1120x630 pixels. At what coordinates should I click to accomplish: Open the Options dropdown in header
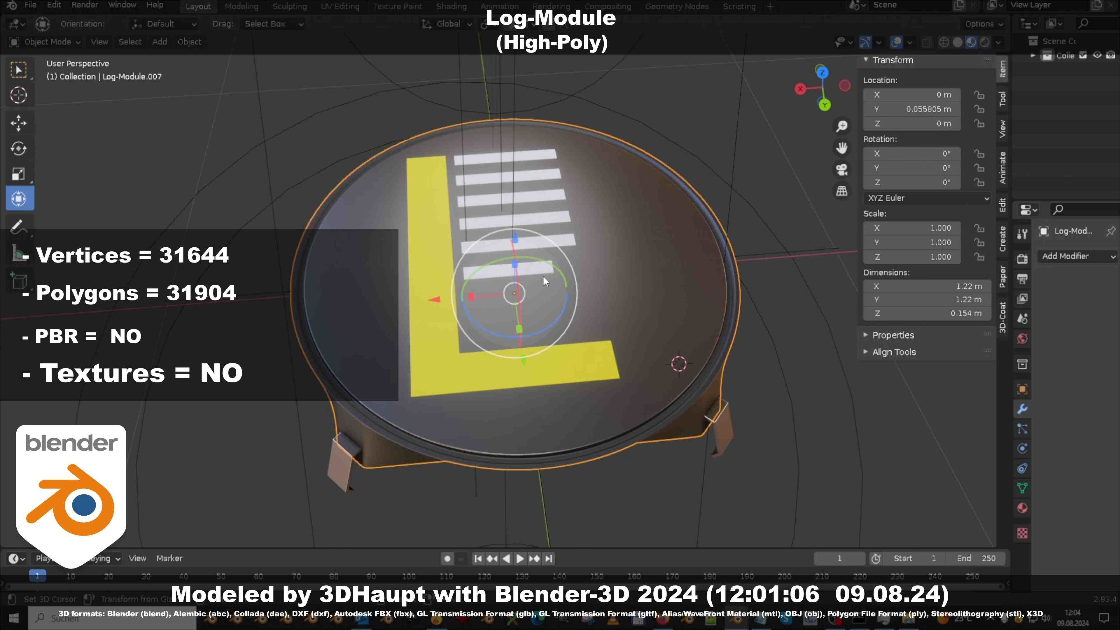click(984, 24)
